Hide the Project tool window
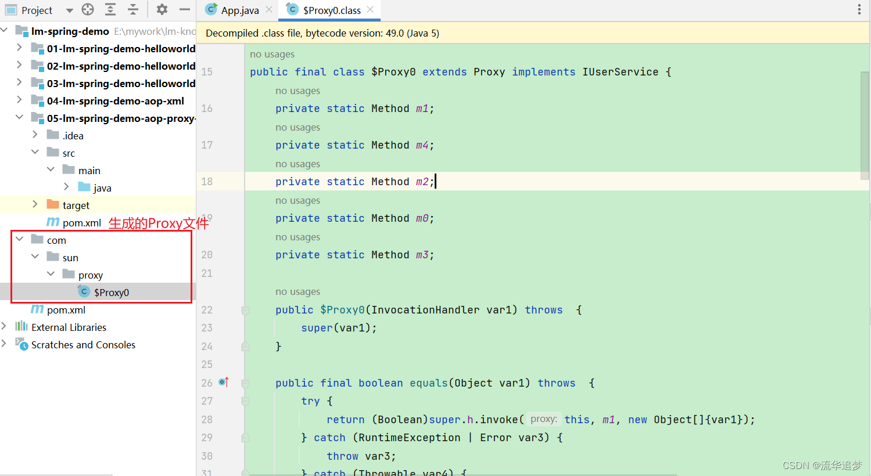871x476 pixels. (x=185, y=9)
